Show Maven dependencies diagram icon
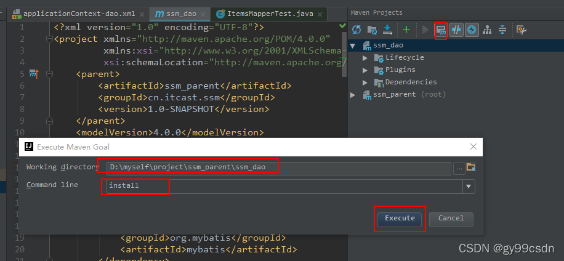The image size is (564, 261). click(x=487, y=30)
